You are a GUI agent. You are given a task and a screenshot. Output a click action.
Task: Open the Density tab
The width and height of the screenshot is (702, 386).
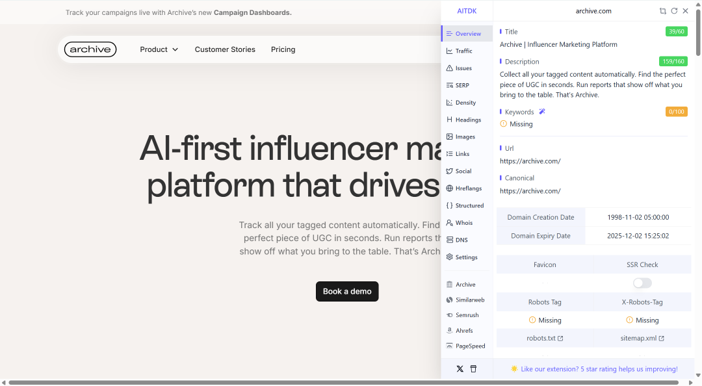coord(467,103)
